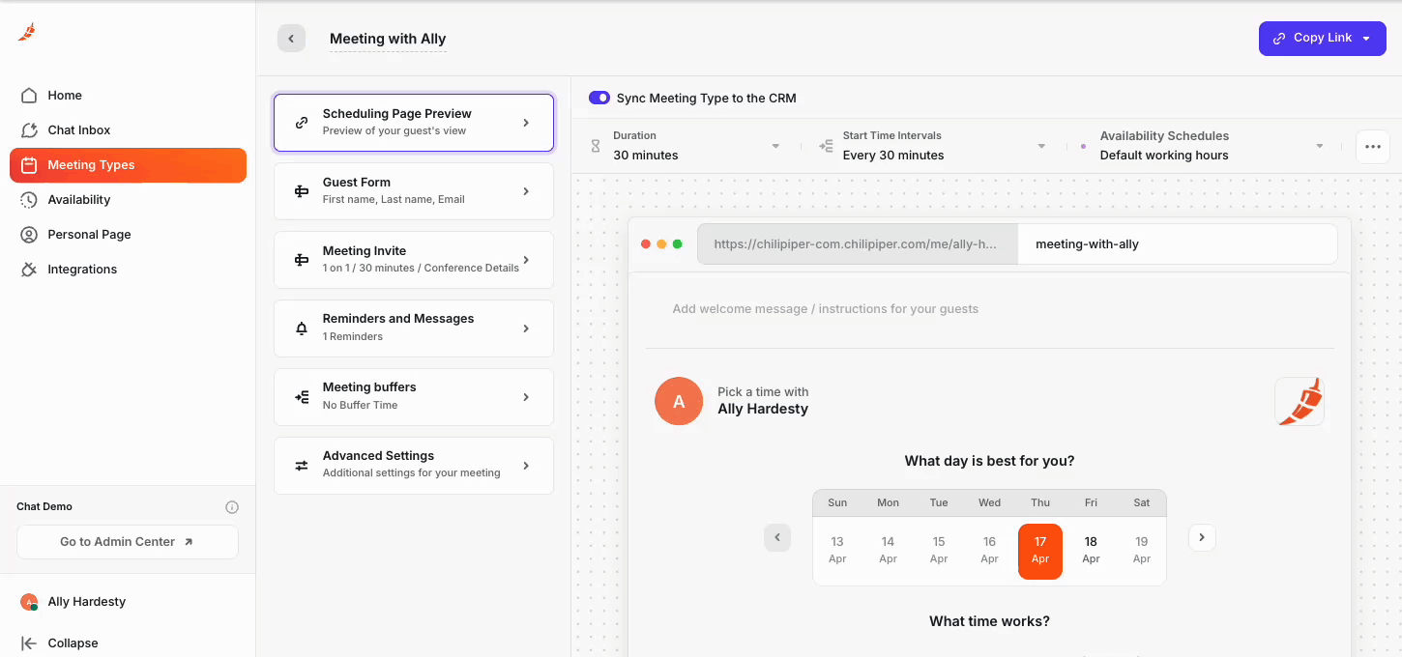Select Meeting Types in the sidebar
This screenshot has height=657, width=1402.
point(128,165)
